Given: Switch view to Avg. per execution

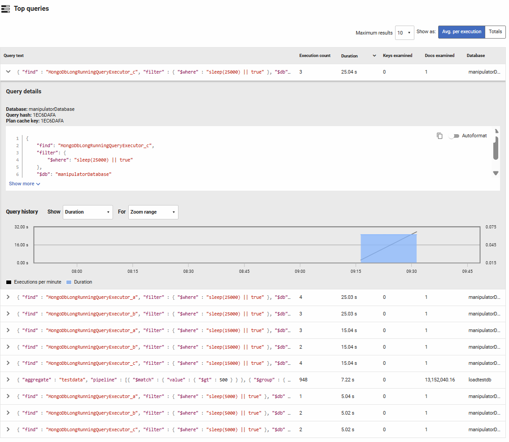Looking at the screenshot, I should point(461,32).
